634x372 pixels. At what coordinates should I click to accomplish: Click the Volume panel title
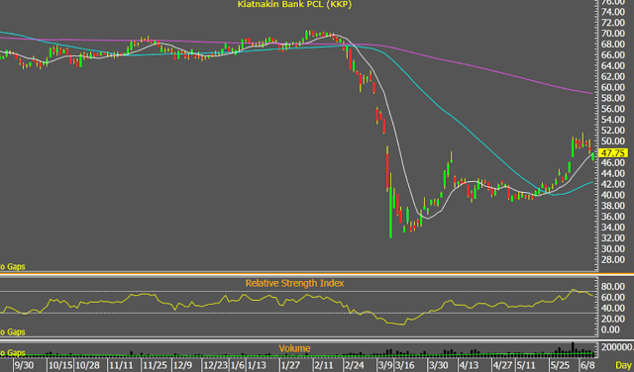point(294,348)
